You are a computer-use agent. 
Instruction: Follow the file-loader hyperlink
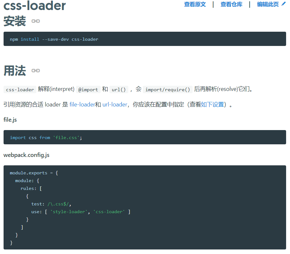click(82, 105)
